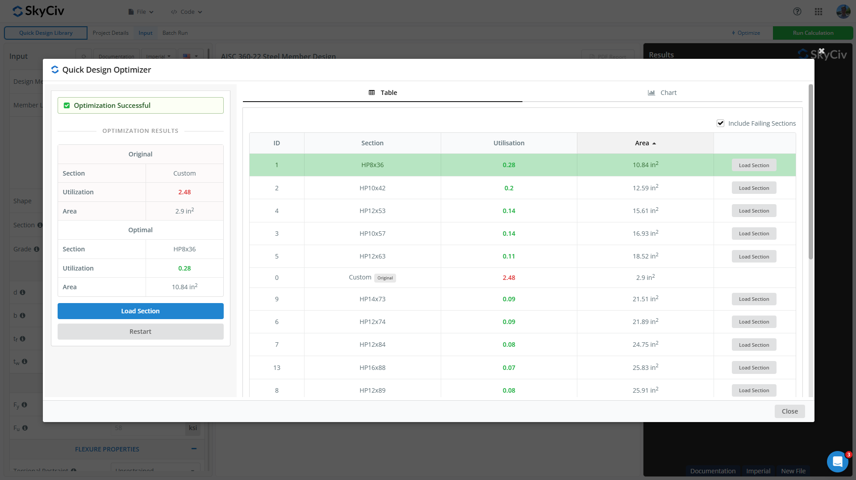Click New File in Results panel footer
The image size is (856, 480).
[x=793, y=471]
